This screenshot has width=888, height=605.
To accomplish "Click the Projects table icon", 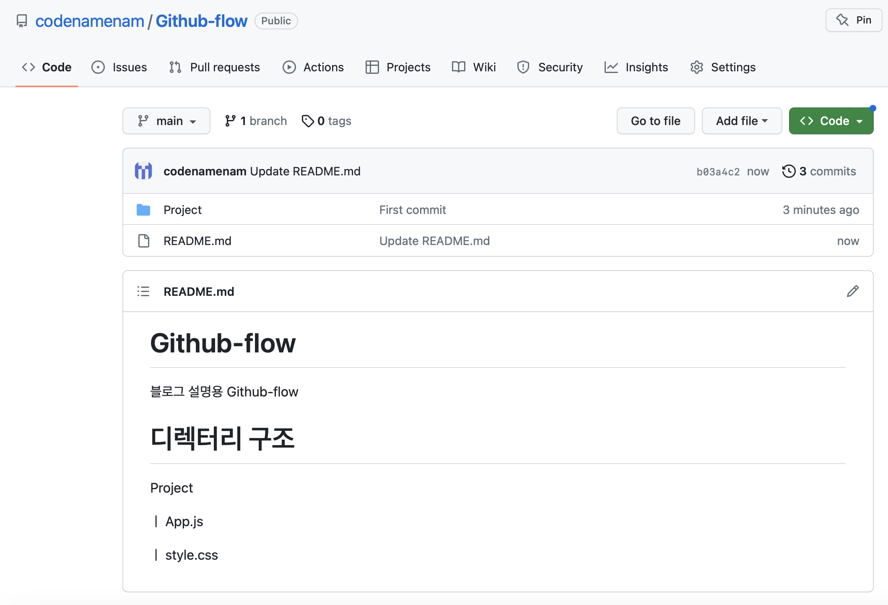I will (372, 67).
